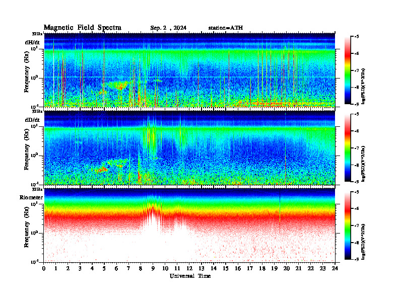The width and height of the screenshot is (399, 308).
Task: Click hour tick "12" on time axis
Action: [189, 269]
